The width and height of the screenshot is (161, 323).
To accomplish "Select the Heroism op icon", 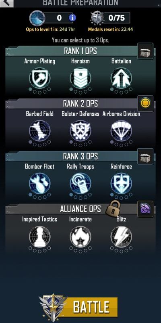I will [80, 78].
